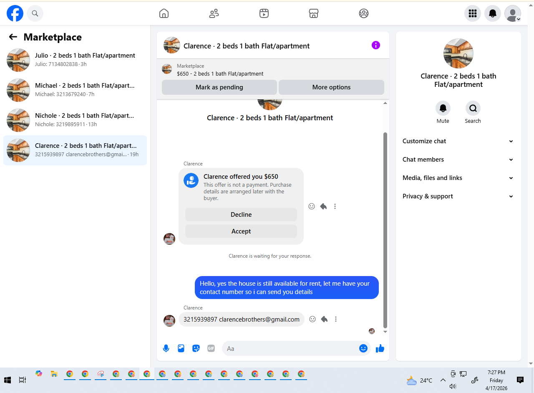This screenshot has height=393, width=534.
Task: Open Task View in the taskbar
Action: 23,380
